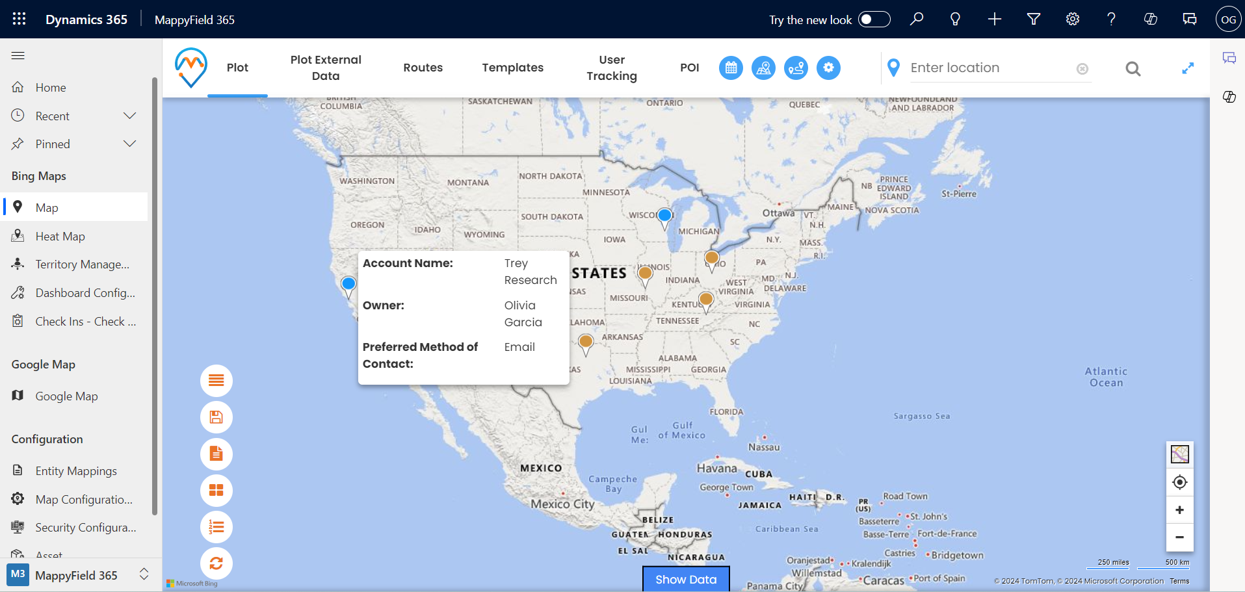Open the help question mark icon
1245x592 pixels.
(1112, 19)
